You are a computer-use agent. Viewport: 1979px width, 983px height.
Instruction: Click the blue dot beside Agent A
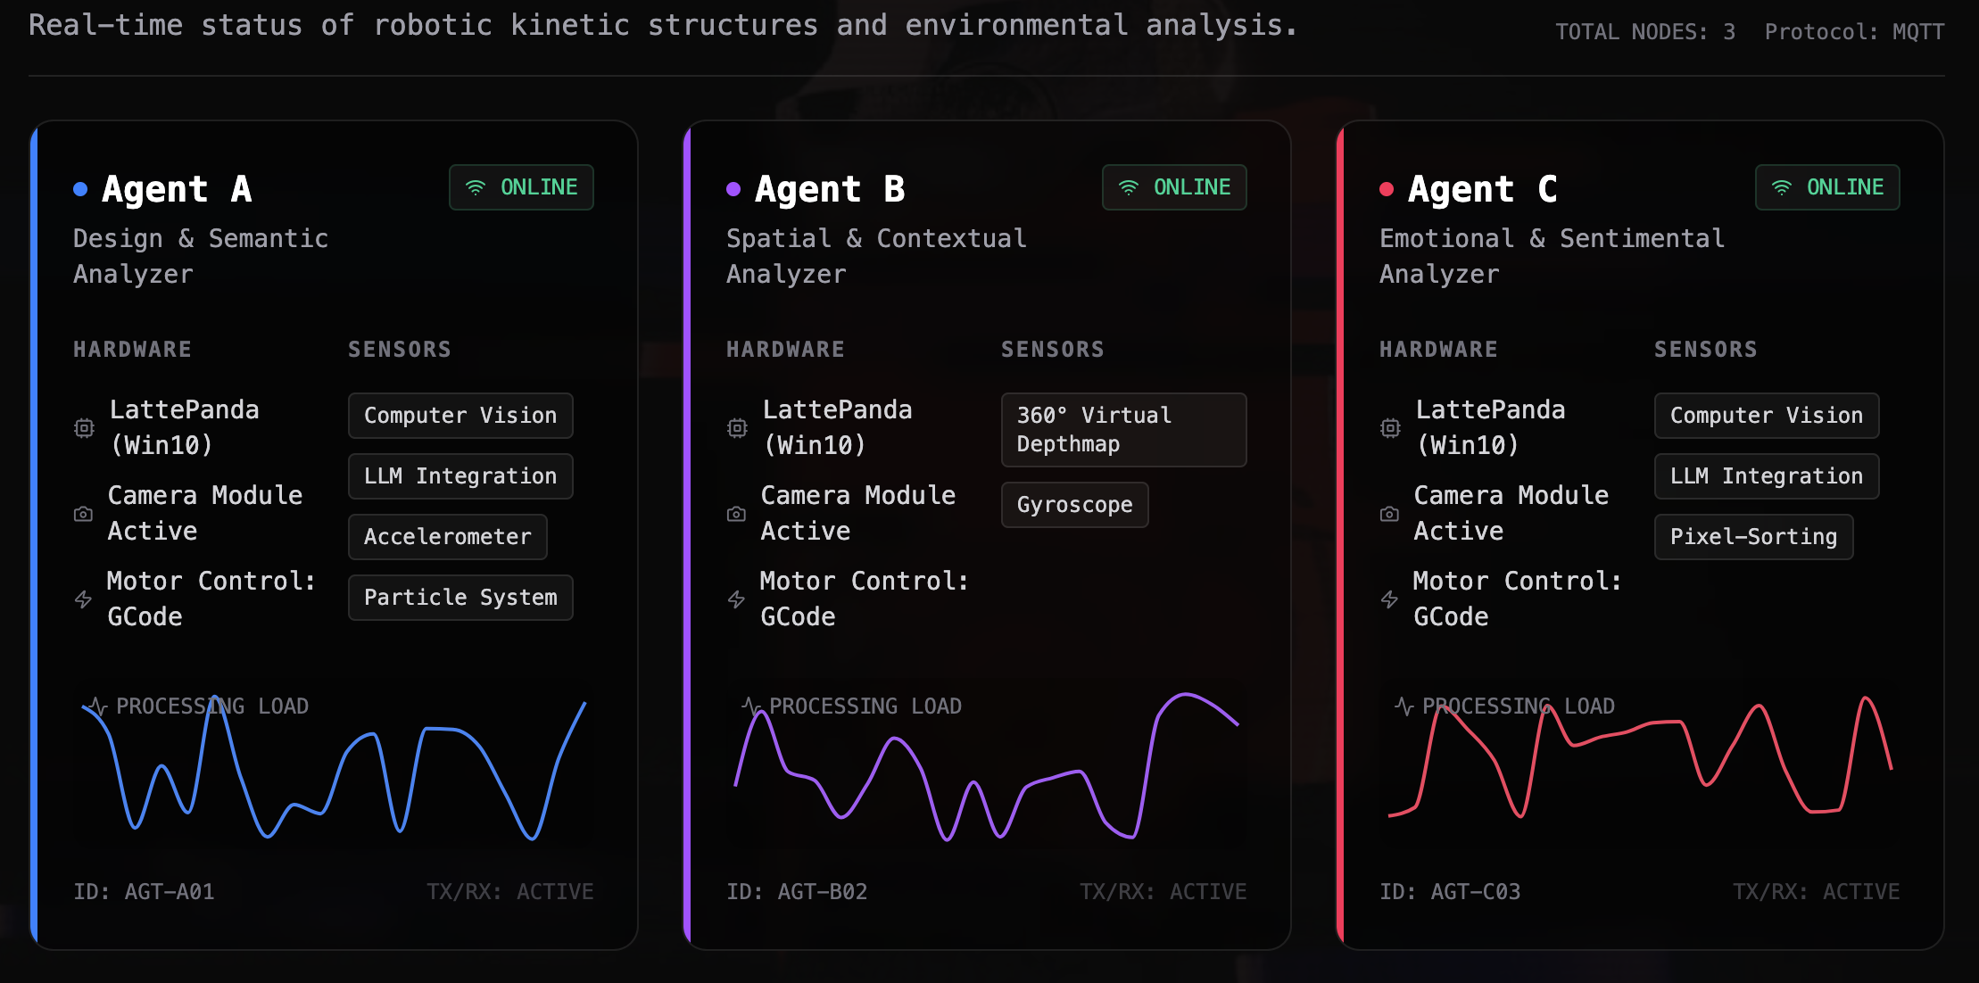coord(80,189)
